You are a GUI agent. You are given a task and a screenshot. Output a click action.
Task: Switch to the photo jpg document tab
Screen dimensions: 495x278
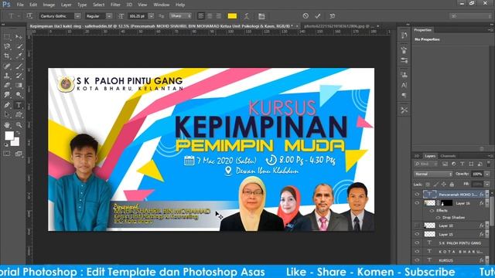[x=339, y=26]
